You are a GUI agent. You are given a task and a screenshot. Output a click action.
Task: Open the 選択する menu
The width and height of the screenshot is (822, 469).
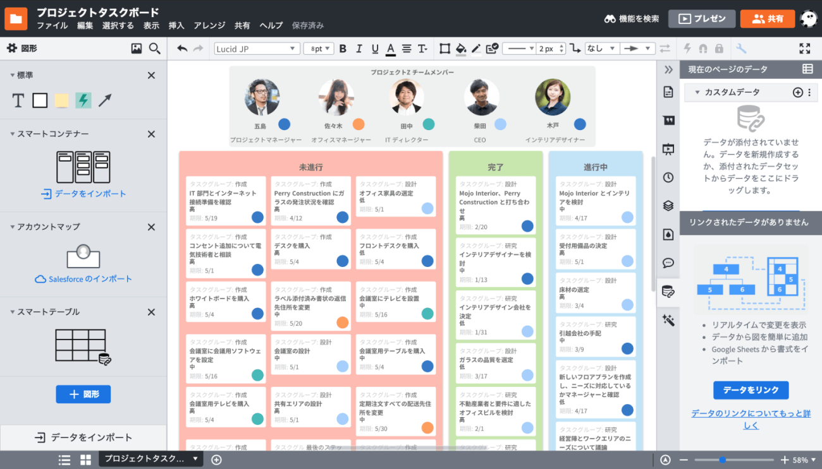point(118,25)
